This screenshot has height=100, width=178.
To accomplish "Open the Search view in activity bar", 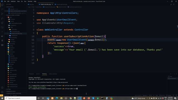I will pyautogui.click(x=2, y=9).
